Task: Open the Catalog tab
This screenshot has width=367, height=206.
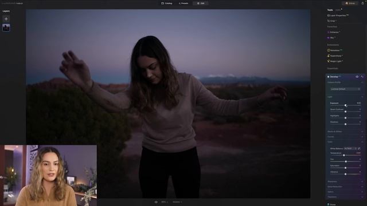Action: (167, 3)
